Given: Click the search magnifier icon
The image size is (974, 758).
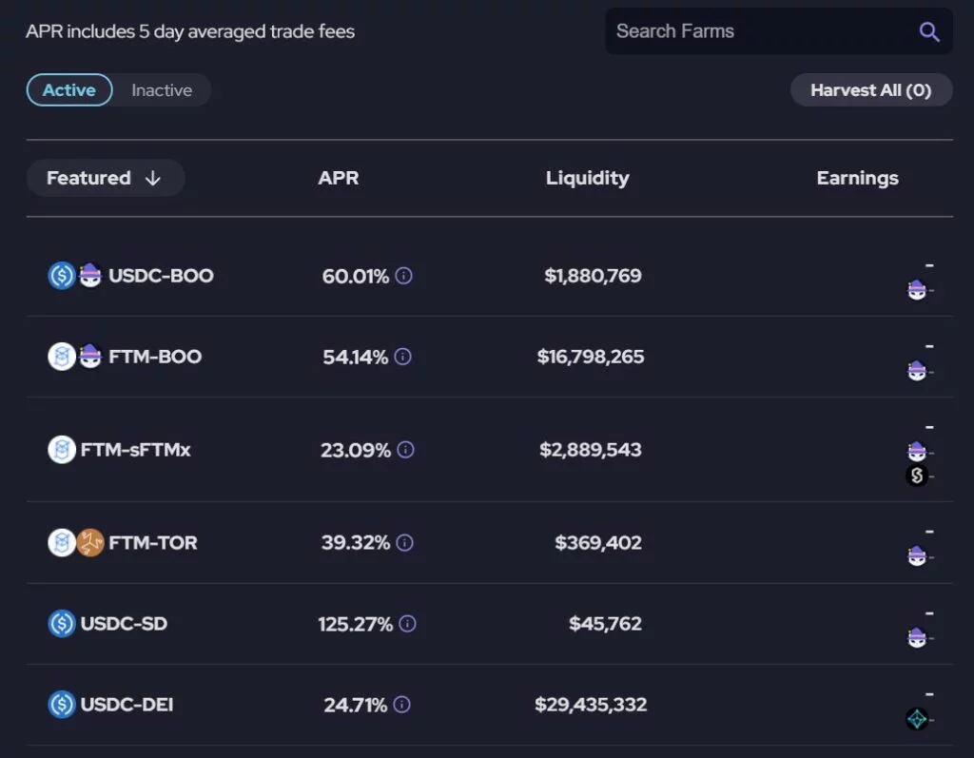Looking at the screenshot, I should (x=929, y=31).
